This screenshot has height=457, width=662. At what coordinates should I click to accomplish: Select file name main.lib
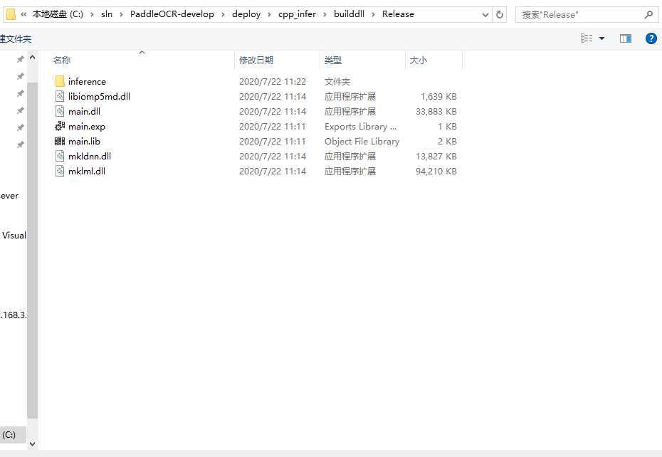(x=84, y=141)
